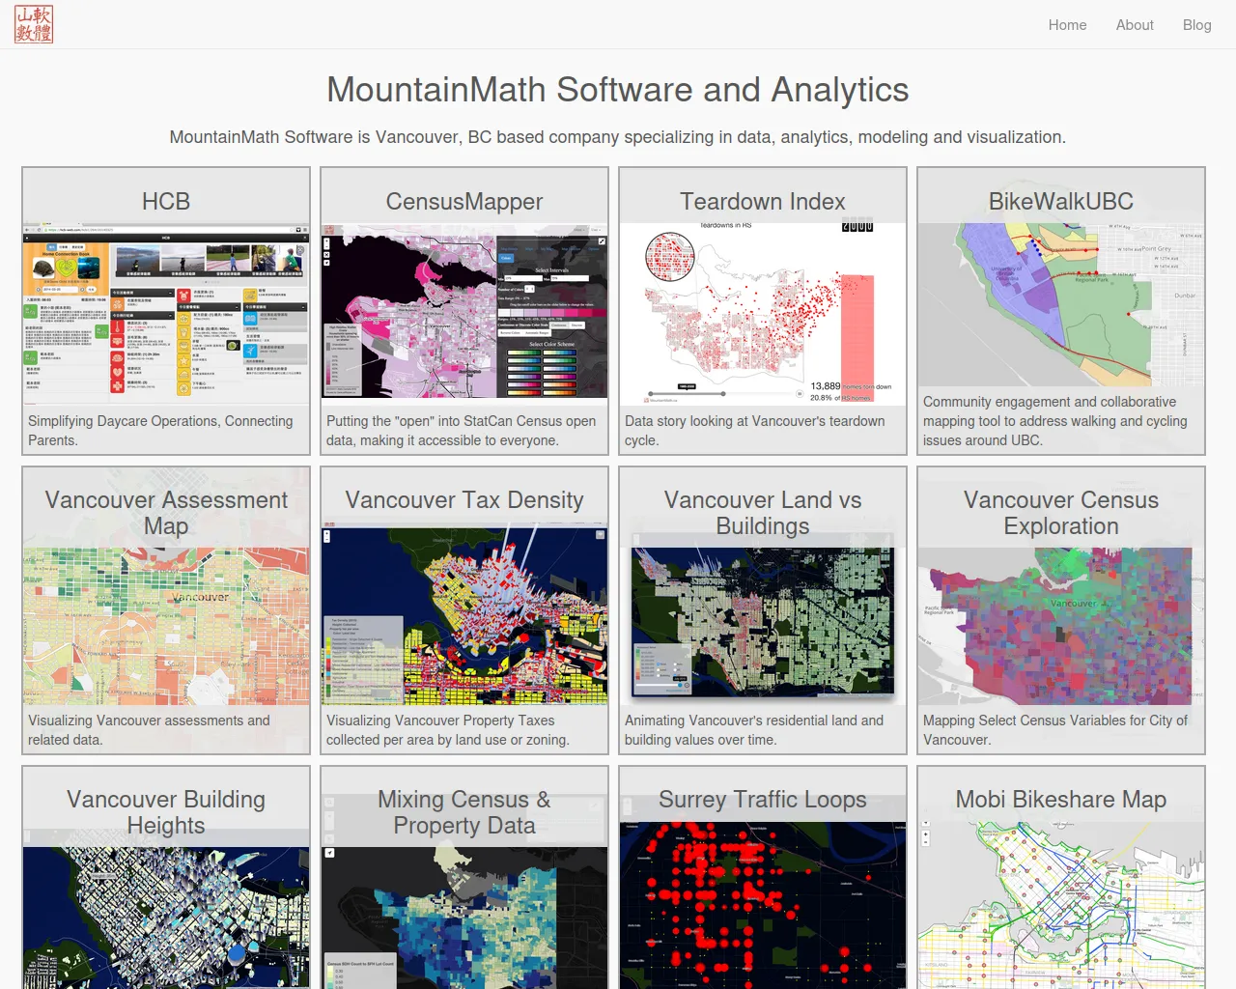1236x989 pixels.
Task: Select the Vancouver Land vs Buildings title
Action: click(x=763, y=513)
